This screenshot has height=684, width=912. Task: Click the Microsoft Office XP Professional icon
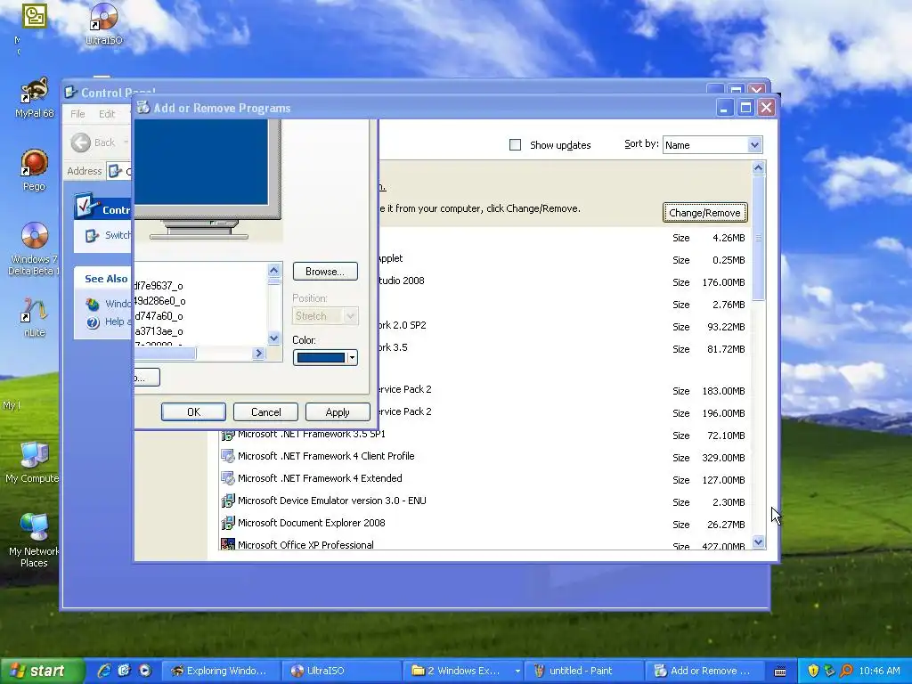click(228, 544)
